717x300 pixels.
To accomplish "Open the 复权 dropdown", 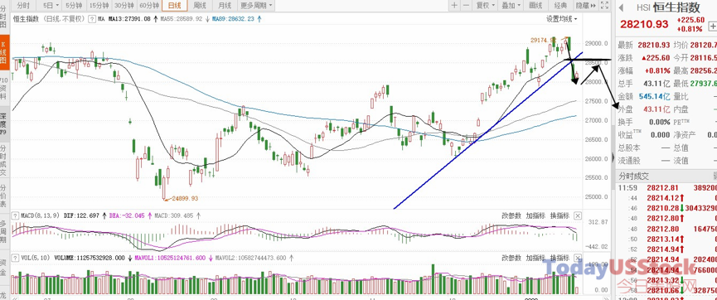I will pyautogui.click(x=486, y=6).
